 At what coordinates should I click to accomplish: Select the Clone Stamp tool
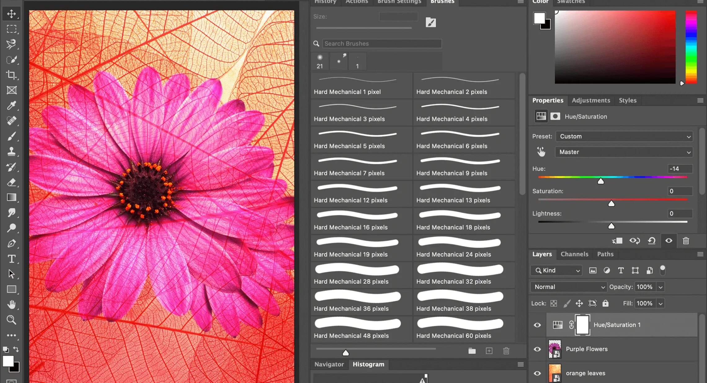11,151
